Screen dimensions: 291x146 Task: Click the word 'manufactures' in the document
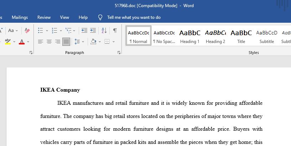pos(88,103)
